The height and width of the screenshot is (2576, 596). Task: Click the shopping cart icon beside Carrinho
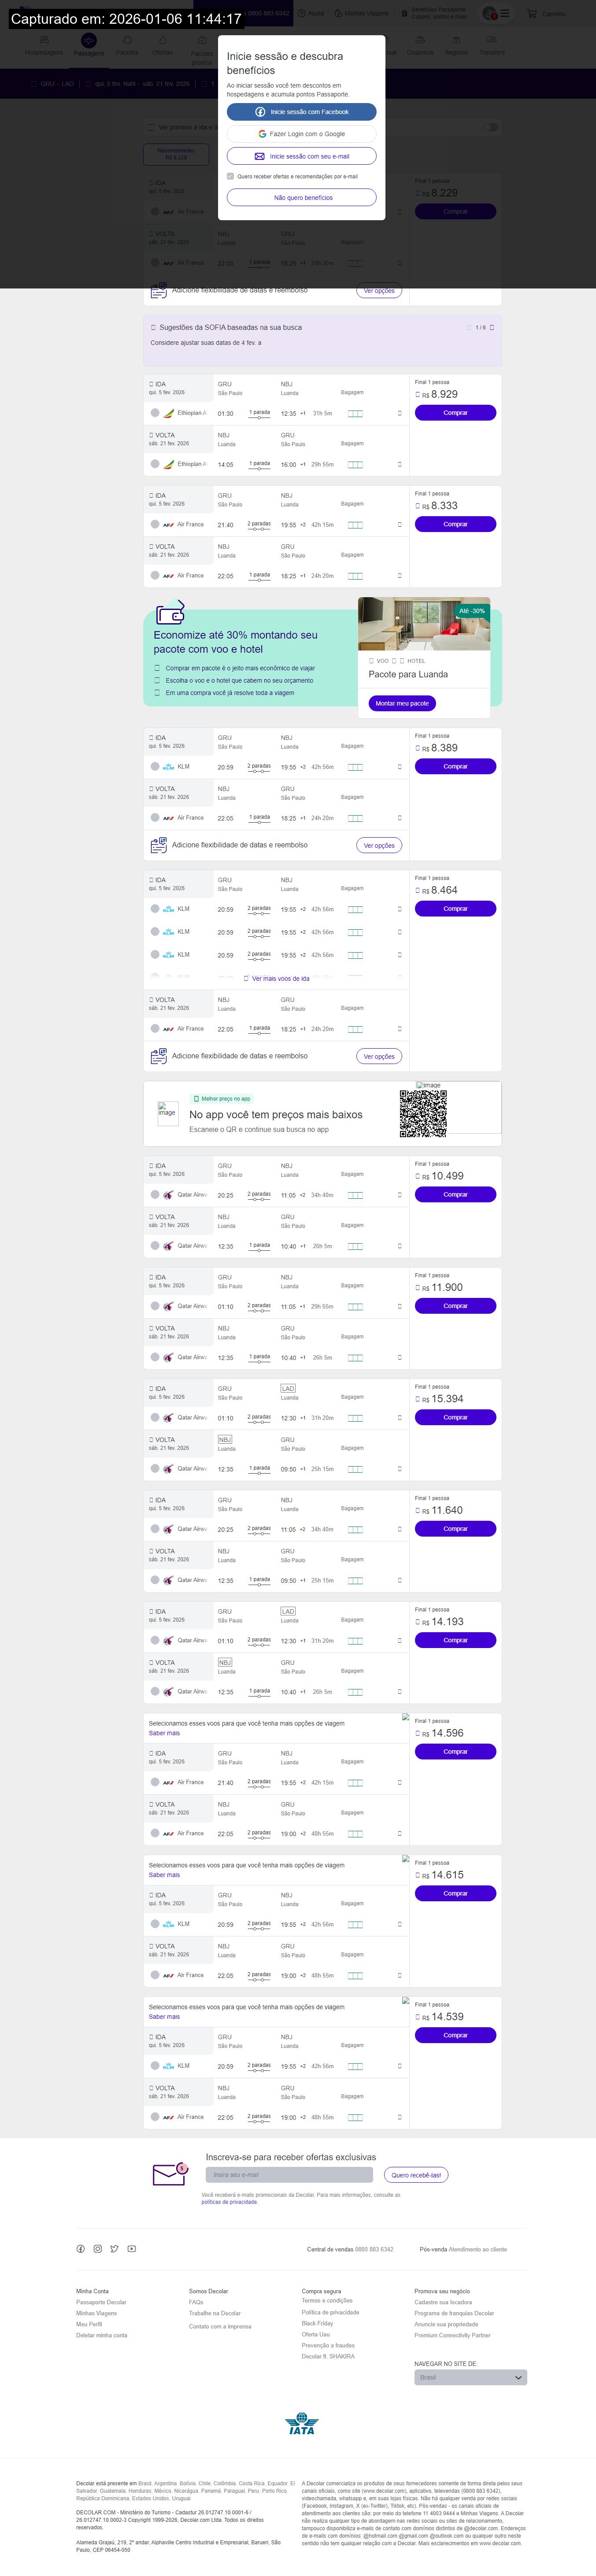tap(532, 14)
